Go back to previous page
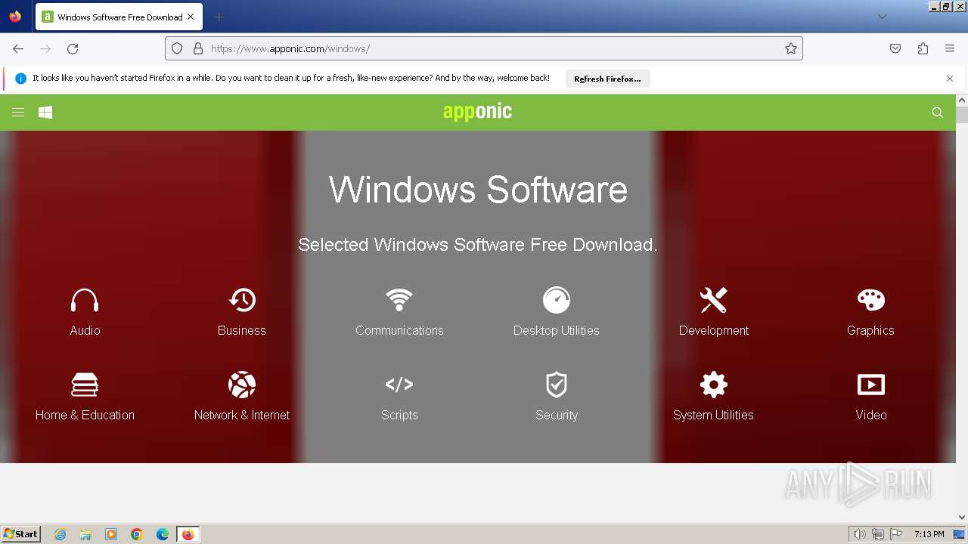 click(18, 48)
